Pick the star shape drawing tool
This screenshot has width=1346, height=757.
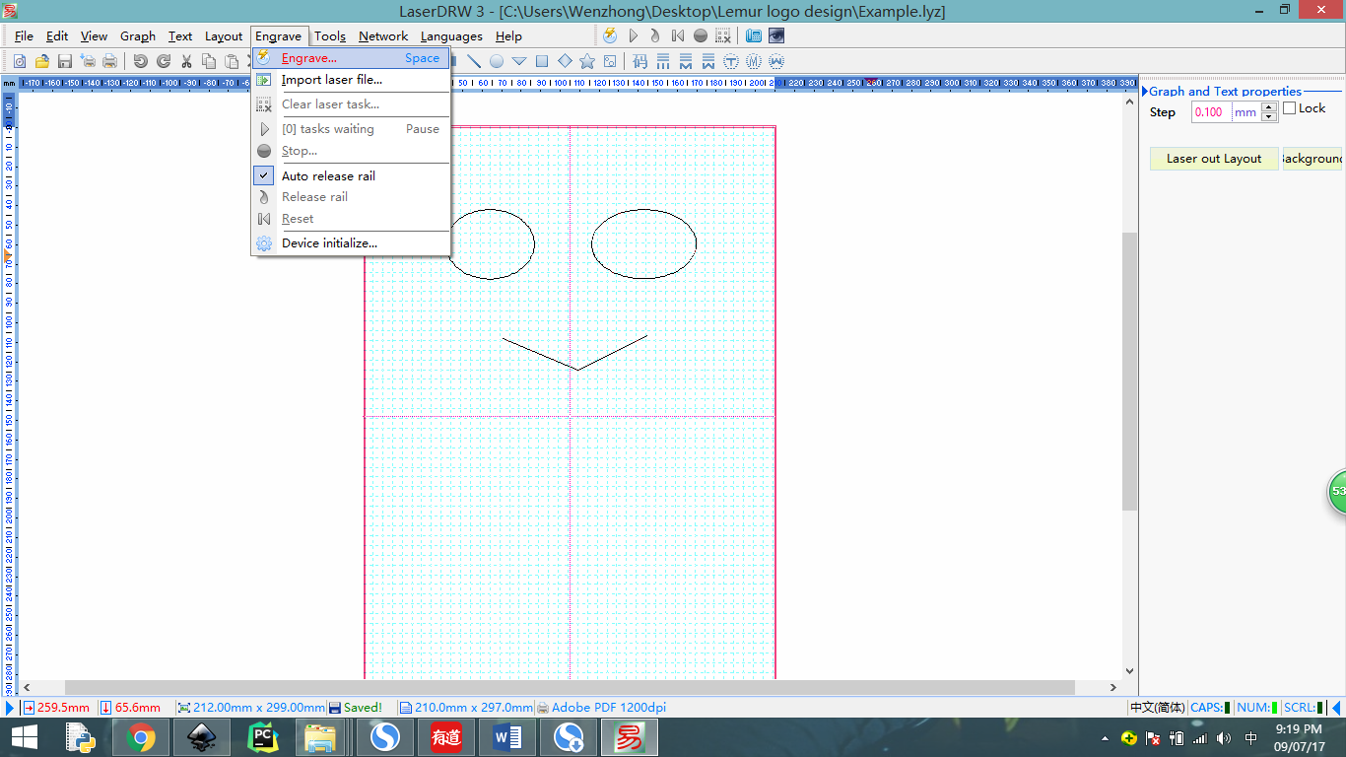pyautogui.click(x=587, y=61)
